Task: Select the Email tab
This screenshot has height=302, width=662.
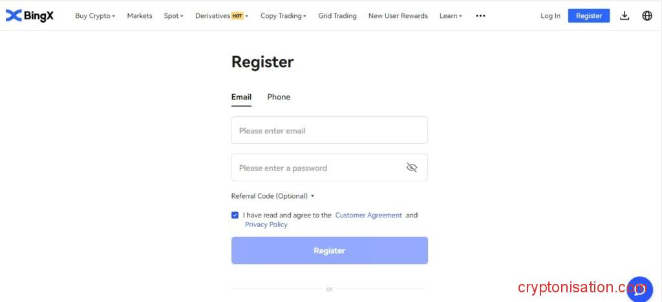Action: click(241, 97)
